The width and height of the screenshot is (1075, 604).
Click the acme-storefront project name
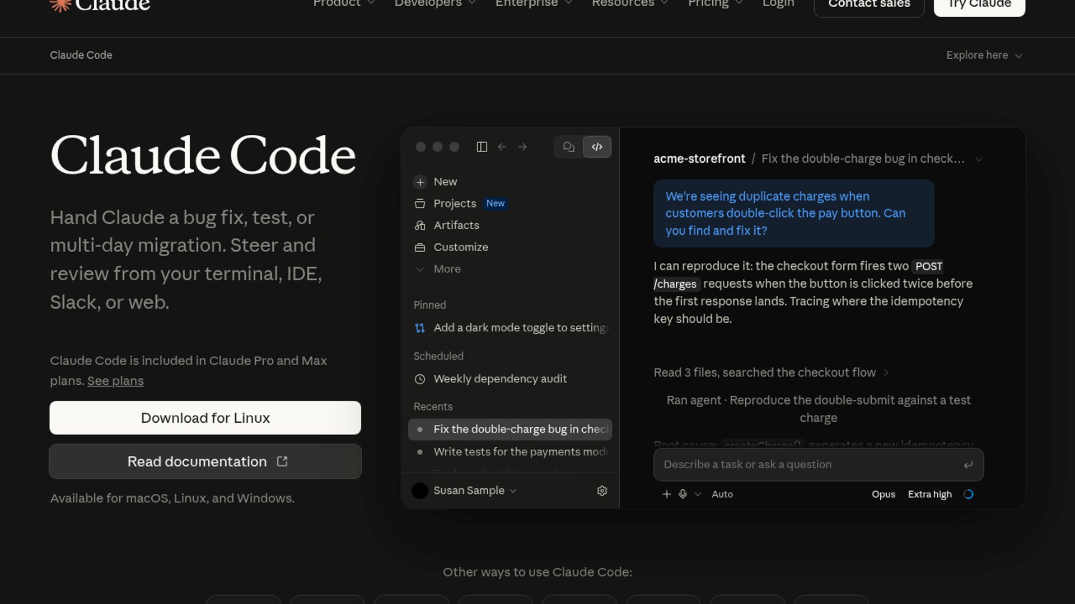click(x=699, y=159)
